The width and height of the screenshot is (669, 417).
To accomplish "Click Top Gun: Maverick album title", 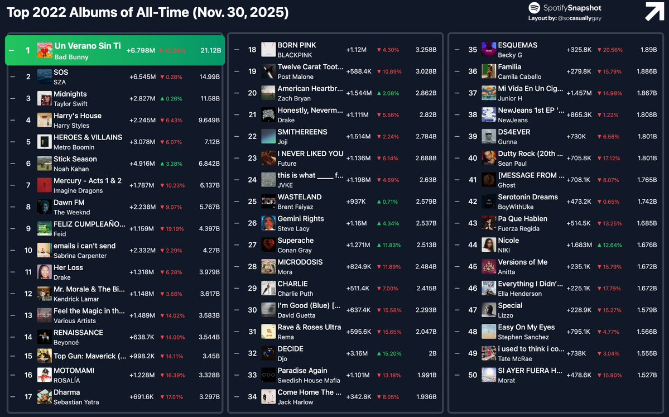I will pos(90,356).
